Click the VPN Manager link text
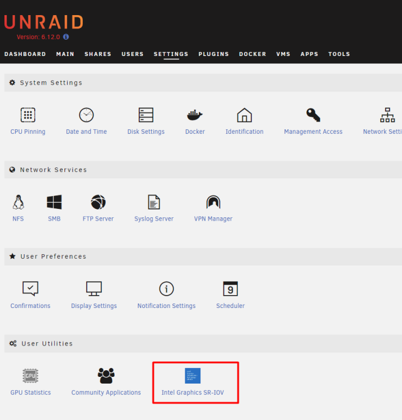This screenshot has height=420, width=402. 213,218
